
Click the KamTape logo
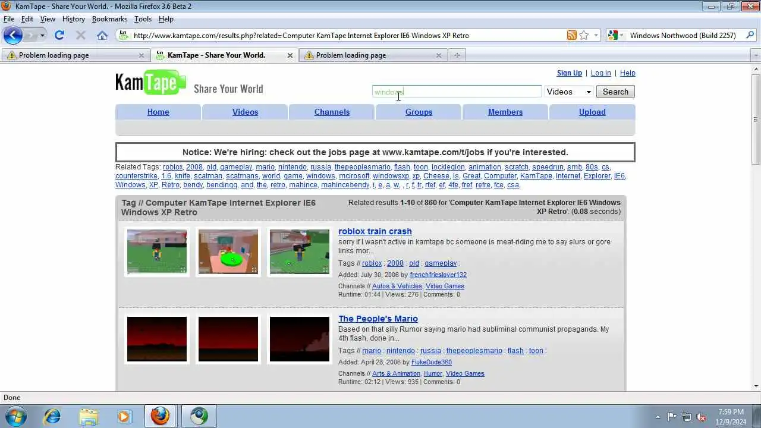[x=150, y=83]
